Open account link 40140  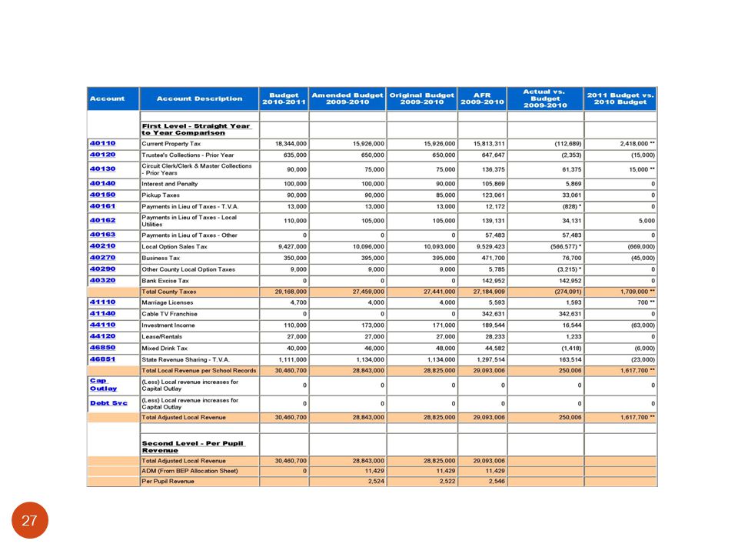[102, 183]
